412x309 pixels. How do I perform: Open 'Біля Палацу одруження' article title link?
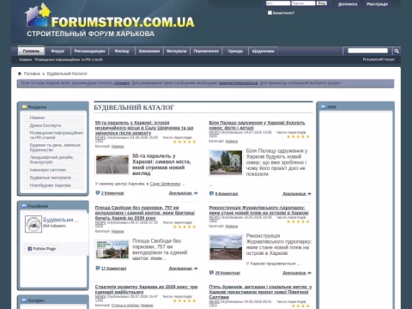click(257, 125)
